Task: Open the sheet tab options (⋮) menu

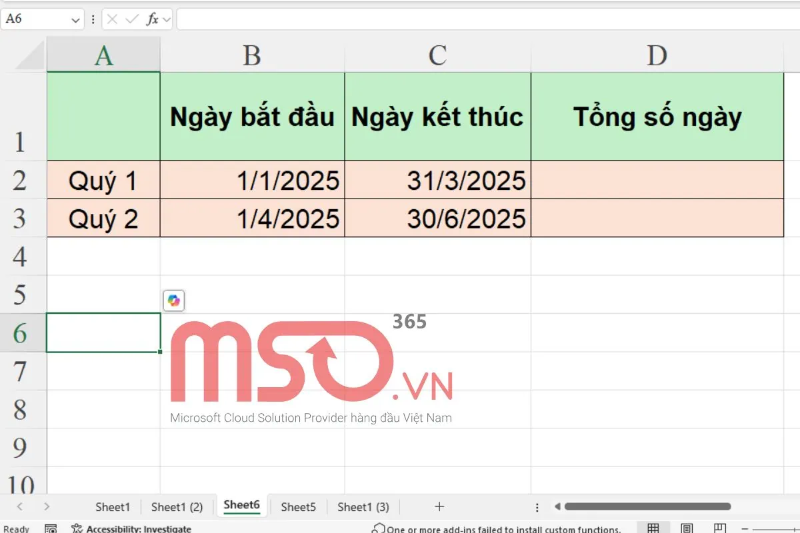Action: click(x=537, y=507)
